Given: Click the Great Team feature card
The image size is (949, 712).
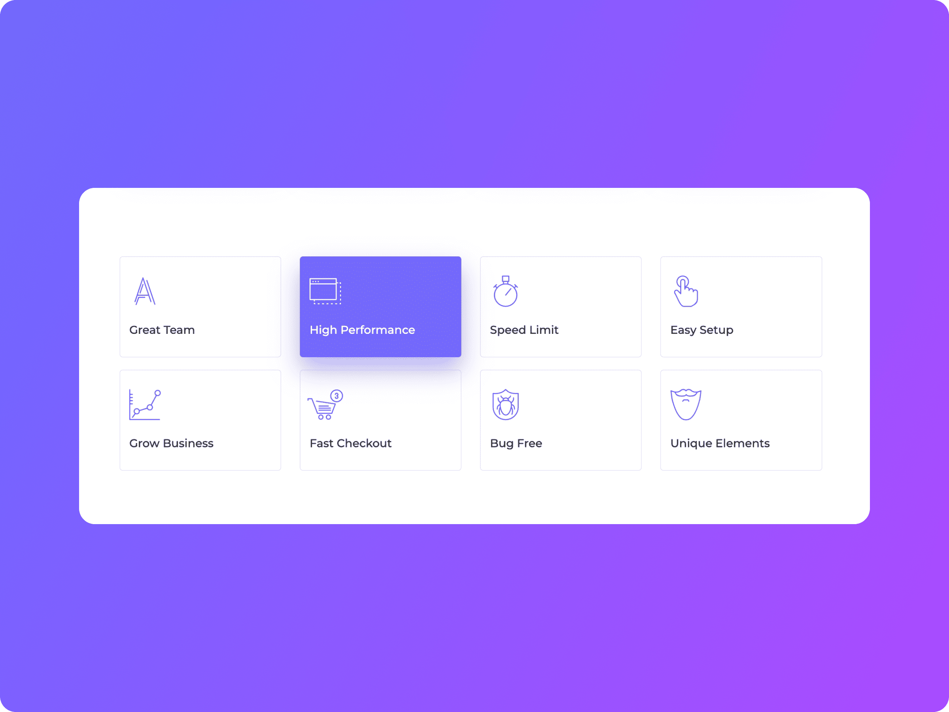Looking at the screenshot, I should 200,307.
